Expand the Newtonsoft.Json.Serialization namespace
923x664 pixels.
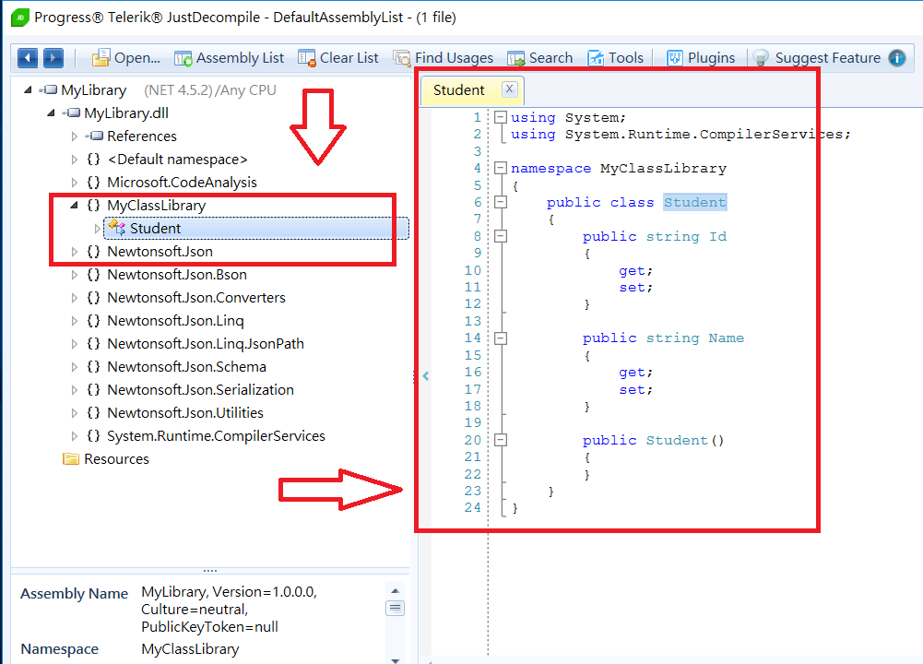[74, 390]
